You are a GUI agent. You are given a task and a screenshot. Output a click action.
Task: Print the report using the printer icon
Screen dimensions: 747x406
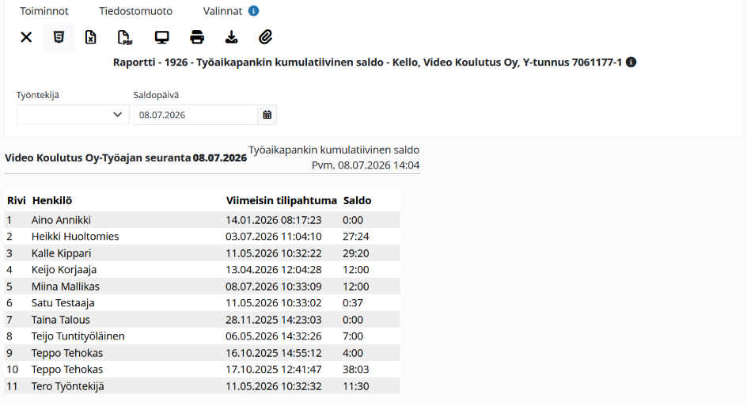click(197, 37)
